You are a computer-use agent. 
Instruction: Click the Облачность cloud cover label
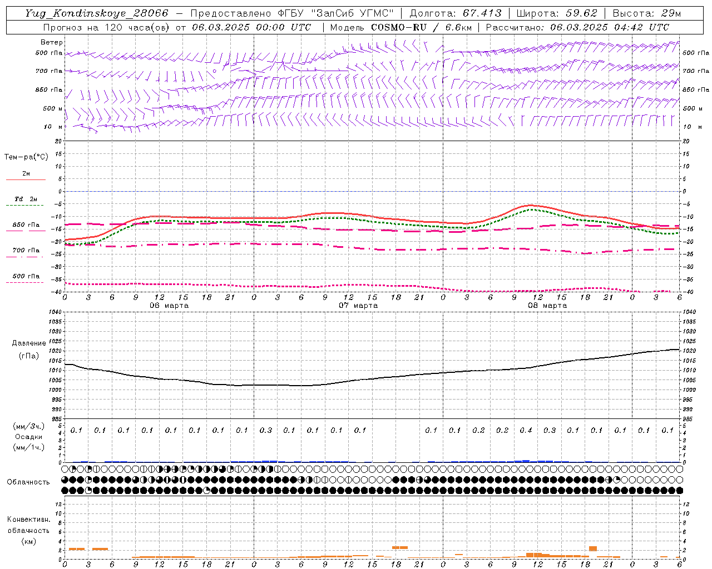(x=28, y=482)
